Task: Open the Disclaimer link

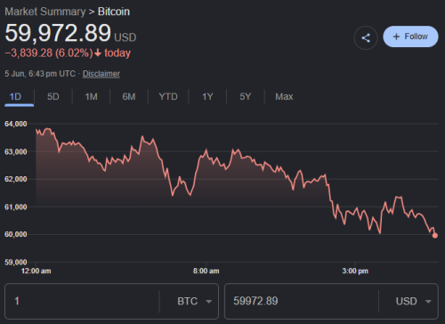Action: (101, 74)
